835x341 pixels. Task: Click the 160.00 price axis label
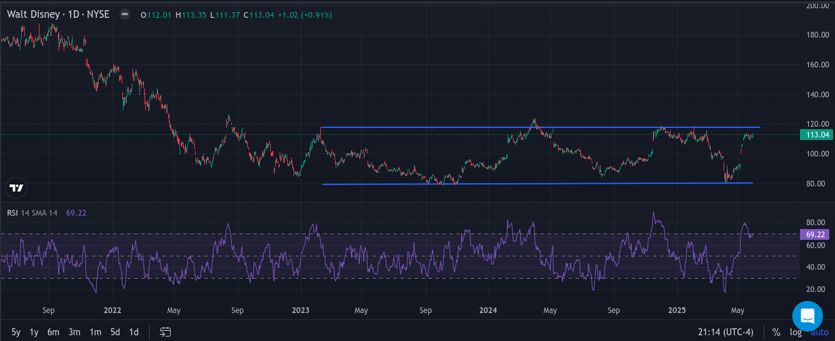[x=817, y=65]
